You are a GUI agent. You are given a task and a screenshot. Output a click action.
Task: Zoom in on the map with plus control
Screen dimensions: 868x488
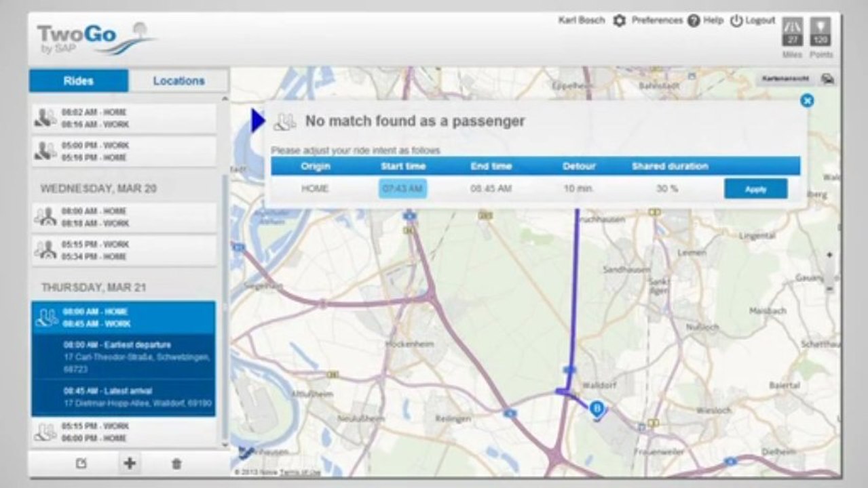829,255
